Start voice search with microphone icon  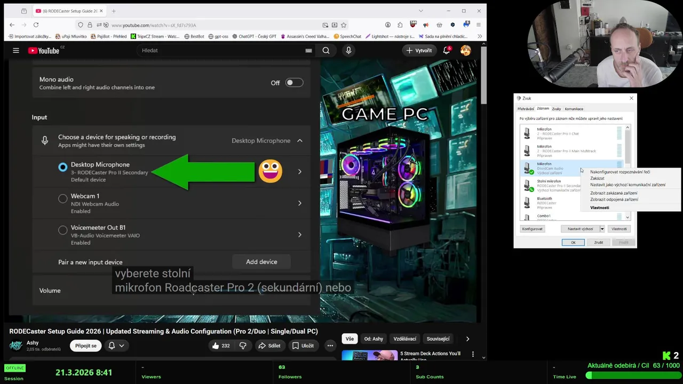pos(348,50)
